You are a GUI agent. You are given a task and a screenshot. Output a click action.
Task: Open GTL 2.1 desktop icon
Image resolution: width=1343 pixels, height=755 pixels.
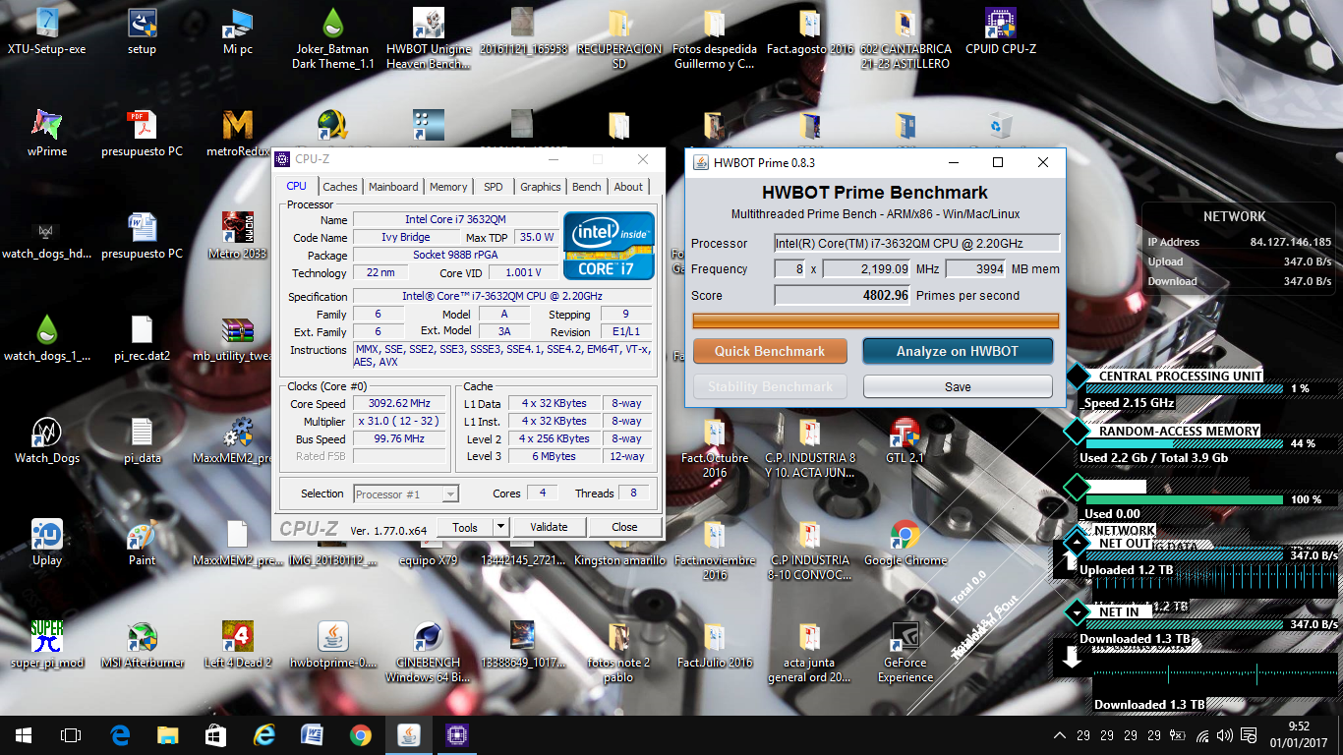[905, 440]
